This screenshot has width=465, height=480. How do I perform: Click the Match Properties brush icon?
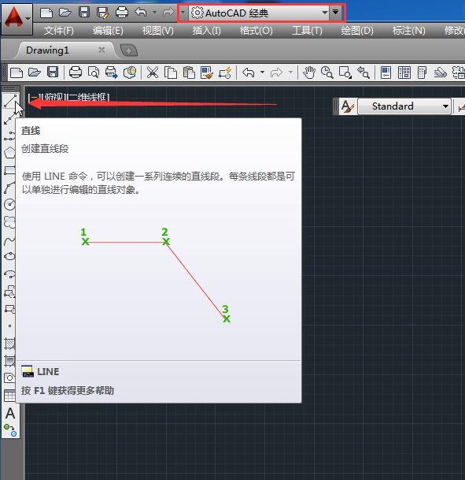coord(207,73)
